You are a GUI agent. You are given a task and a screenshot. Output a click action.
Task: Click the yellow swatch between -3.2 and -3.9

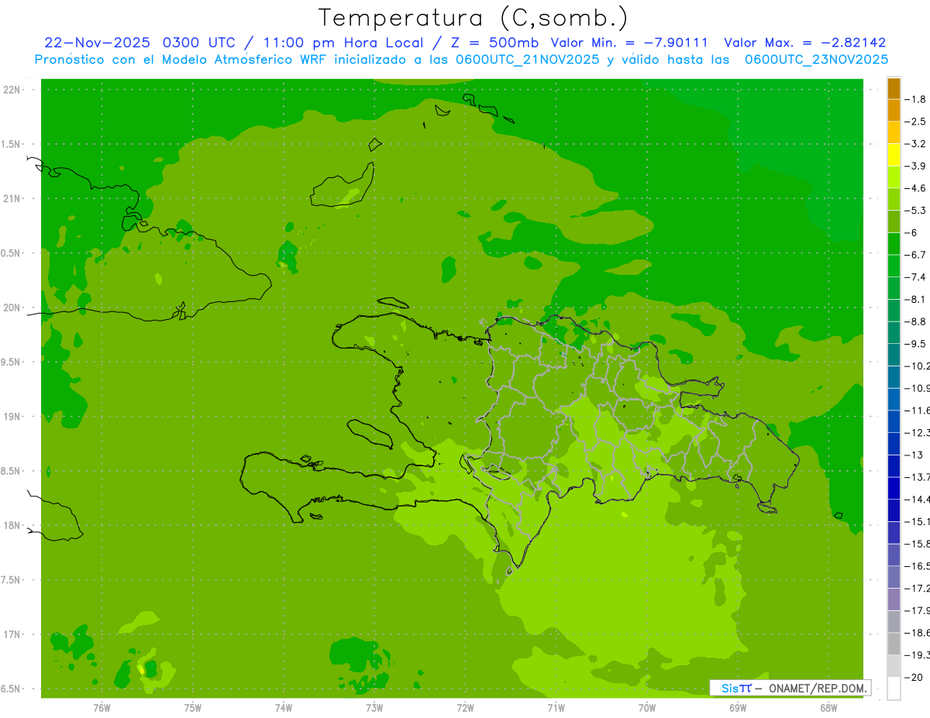click(x=894, y=155)
